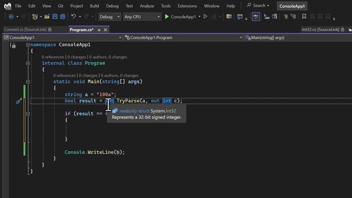Open the Main(string[] args) member dropdown
This screenshot has height=198, width=352.
[298, 37]
